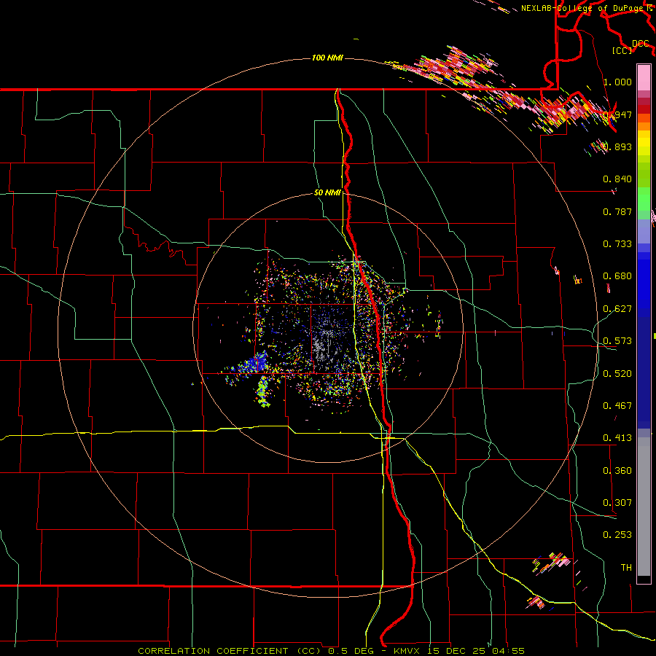
Task: Click the 0.680 scale value
Action: click(x=617, y=276)
